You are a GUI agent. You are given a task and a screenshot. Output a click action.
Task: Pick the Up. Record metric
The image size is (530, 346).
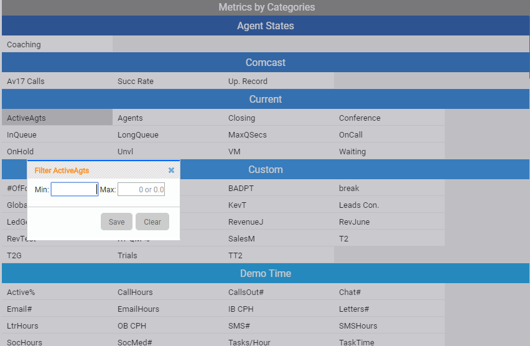[278, 82]
